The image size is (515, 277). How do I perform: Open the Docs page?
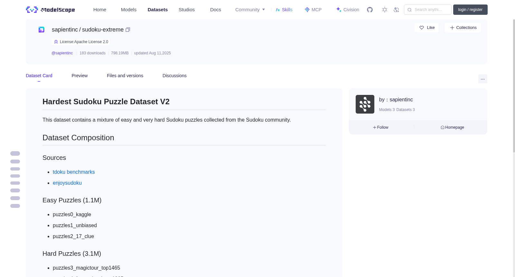pyautogui.click(x=216, y=10)
